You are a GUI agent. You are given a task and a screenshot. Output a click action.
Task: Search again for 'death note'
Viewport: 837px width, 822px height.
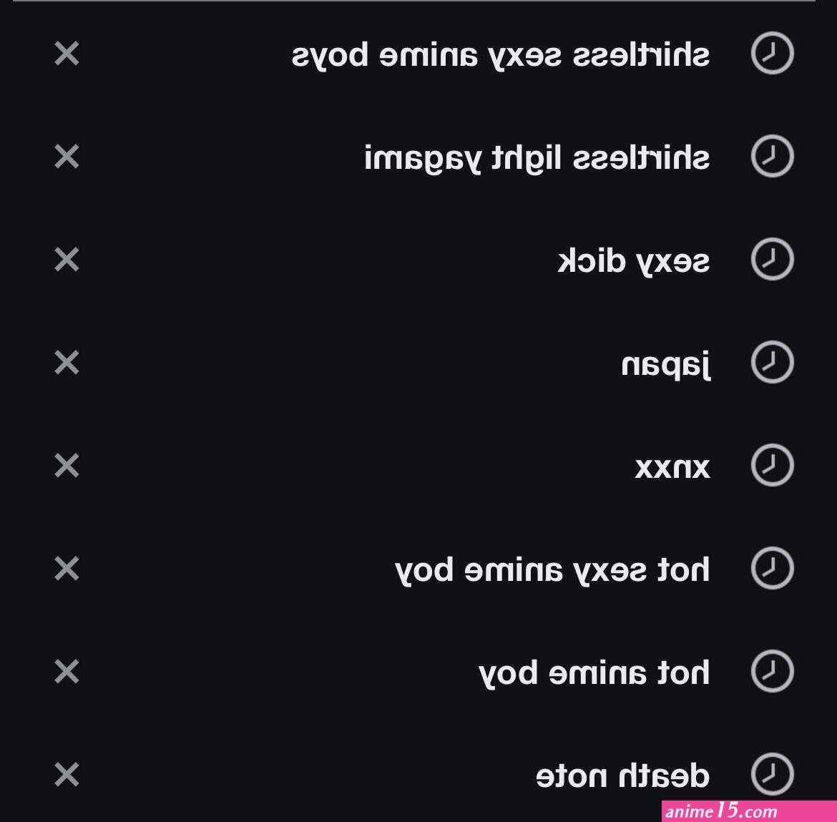tap(622, 775)
